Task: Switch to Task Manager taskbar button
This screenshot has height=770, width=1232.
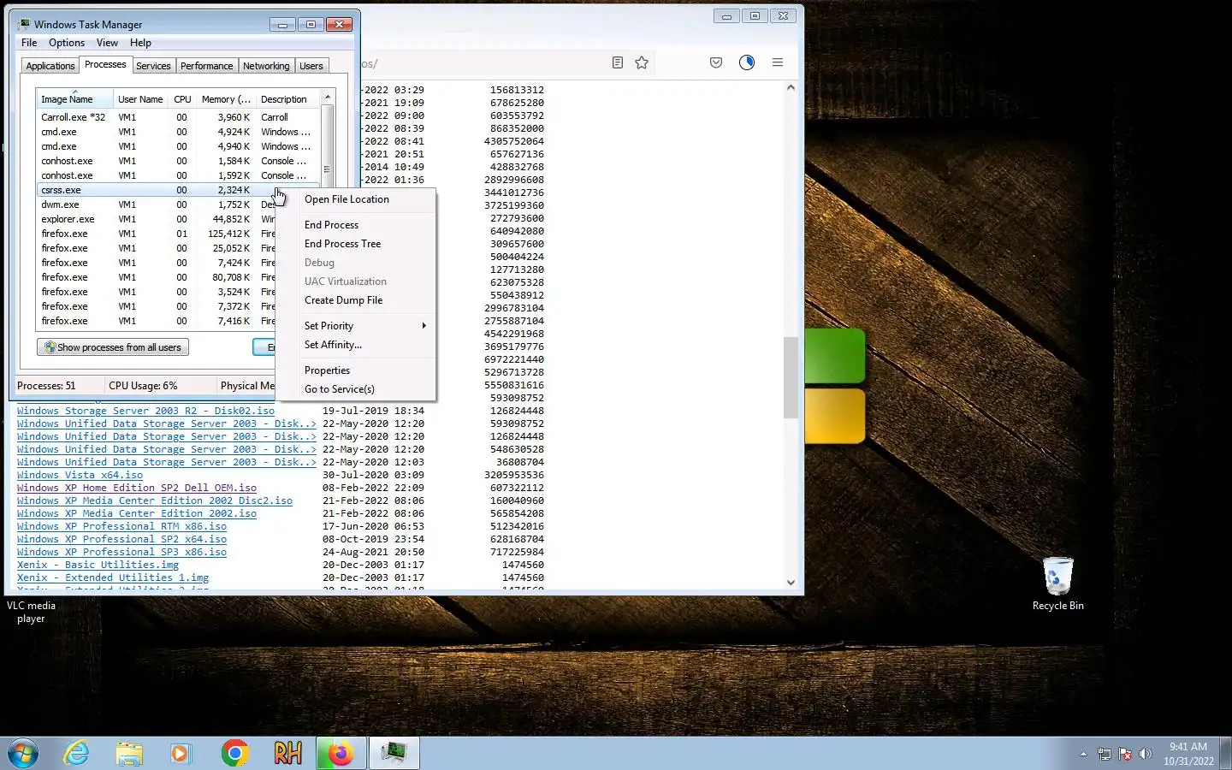Action: tap(394, 754)
